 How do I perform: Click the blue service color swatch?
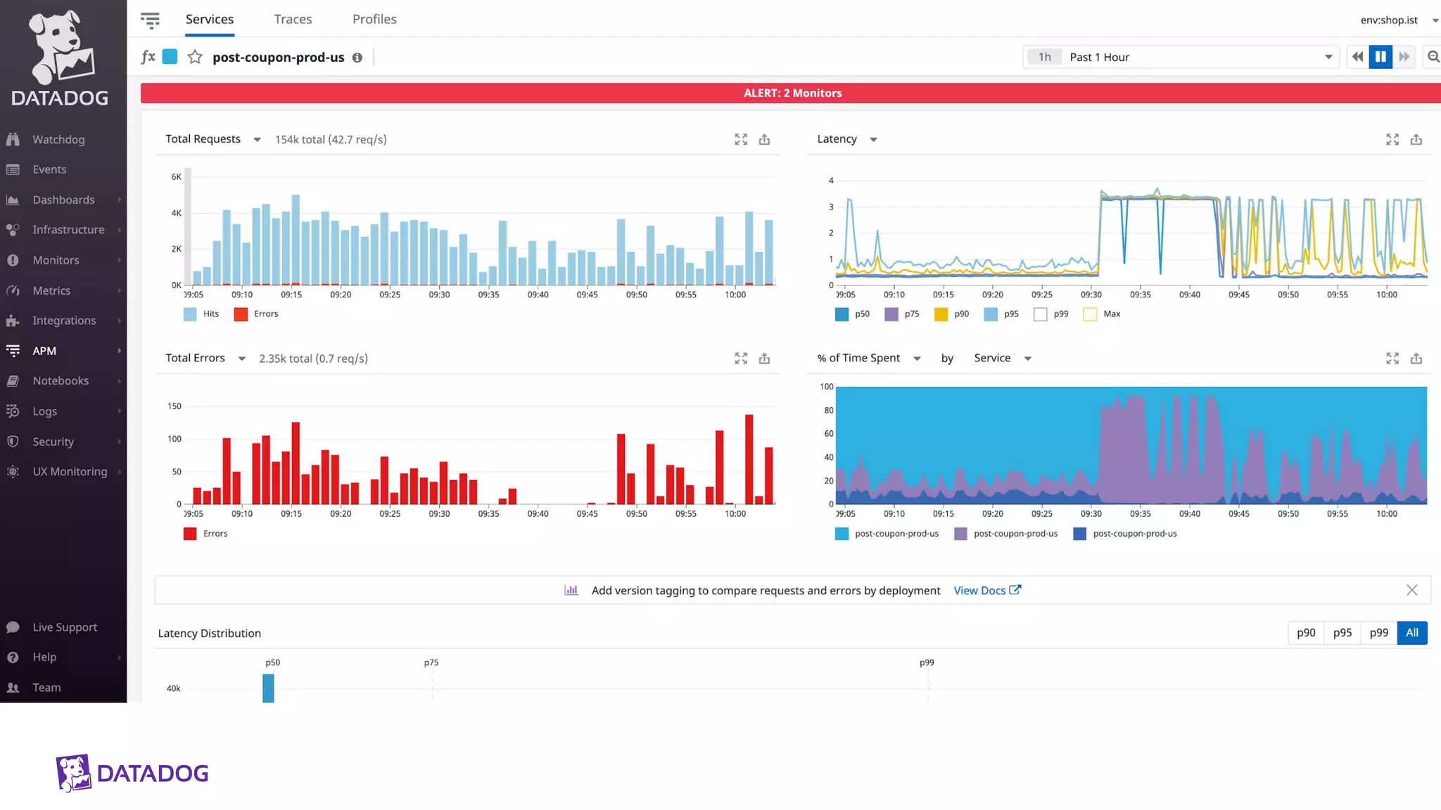coord(170,57)
